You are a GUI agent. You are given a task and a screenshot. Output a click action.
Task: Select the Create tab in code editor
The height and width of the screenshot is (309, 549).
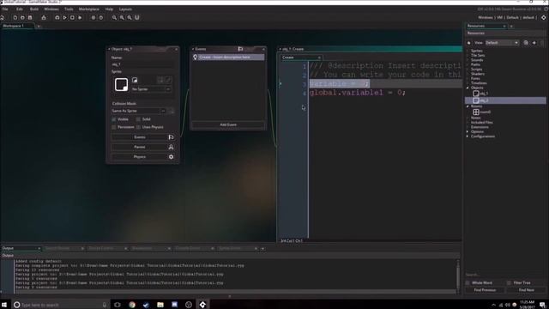pyautogui.click(x=300, y=58)
